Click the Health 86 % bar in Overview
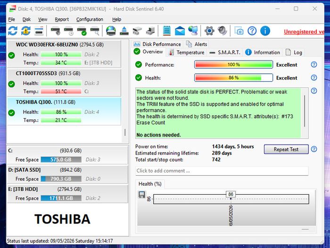This screenshot has height=248, width=330. [x=234, y=77]
